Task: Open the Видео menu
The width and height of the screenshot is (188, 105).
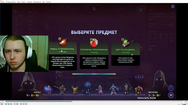Action: (x=23, y=2)
